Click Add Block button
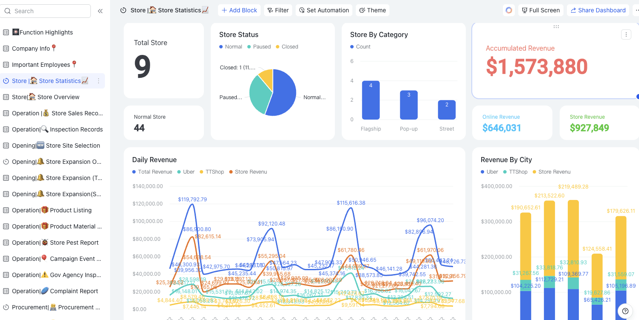Screen dimensions: 639x320 click(x=239, y=10)
